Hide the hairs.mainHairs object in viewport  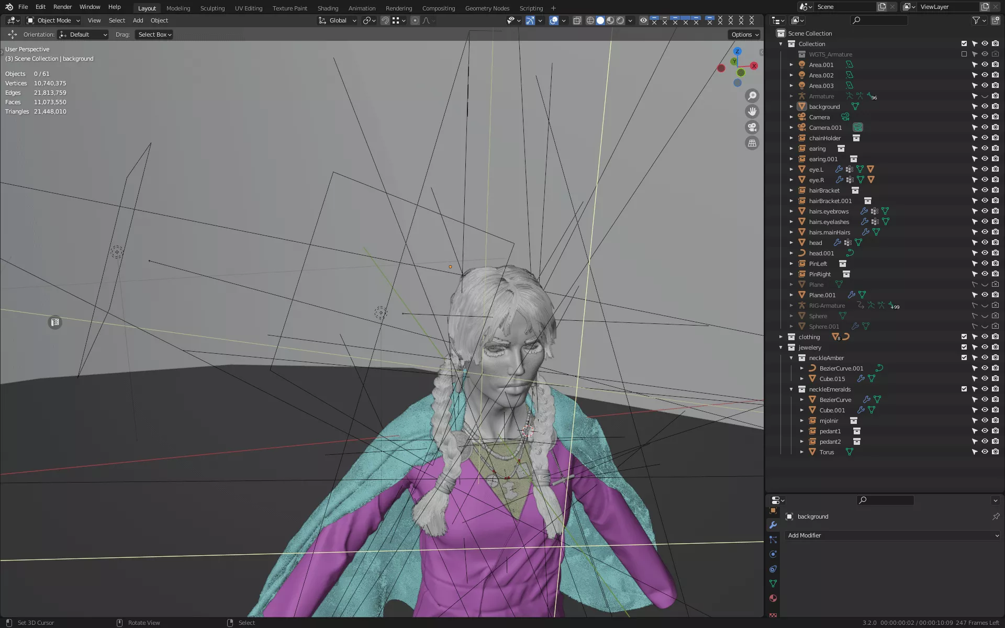(985, 232)
